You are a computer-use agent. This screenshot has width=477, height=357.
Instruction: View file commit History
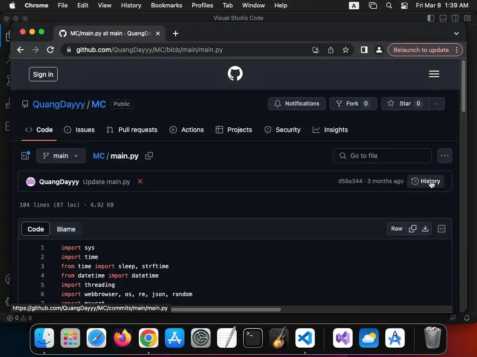pyautogui.click(x=426, y=181)
